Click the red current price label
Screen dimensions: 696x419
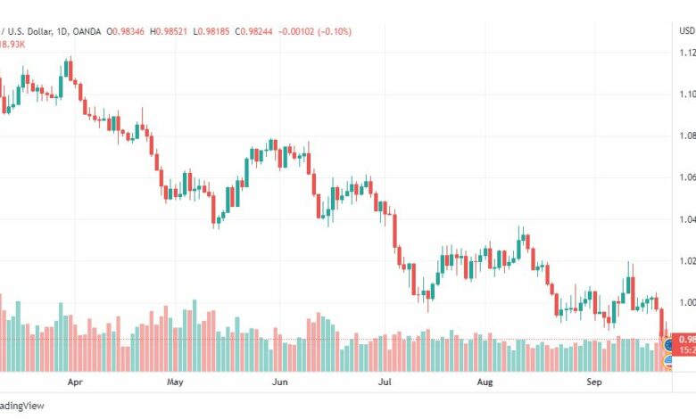pos(684,344)
